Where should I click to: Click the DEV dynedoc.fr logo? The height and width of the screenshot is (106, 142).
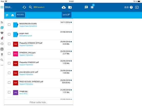(39, 7)
